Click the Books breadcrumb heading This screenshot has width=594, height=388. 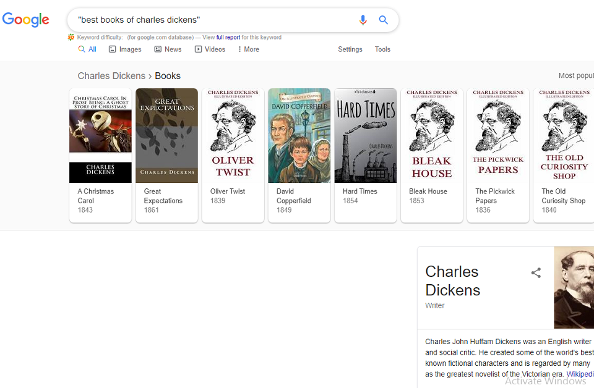pyautogui.click(x=168, y=75)
